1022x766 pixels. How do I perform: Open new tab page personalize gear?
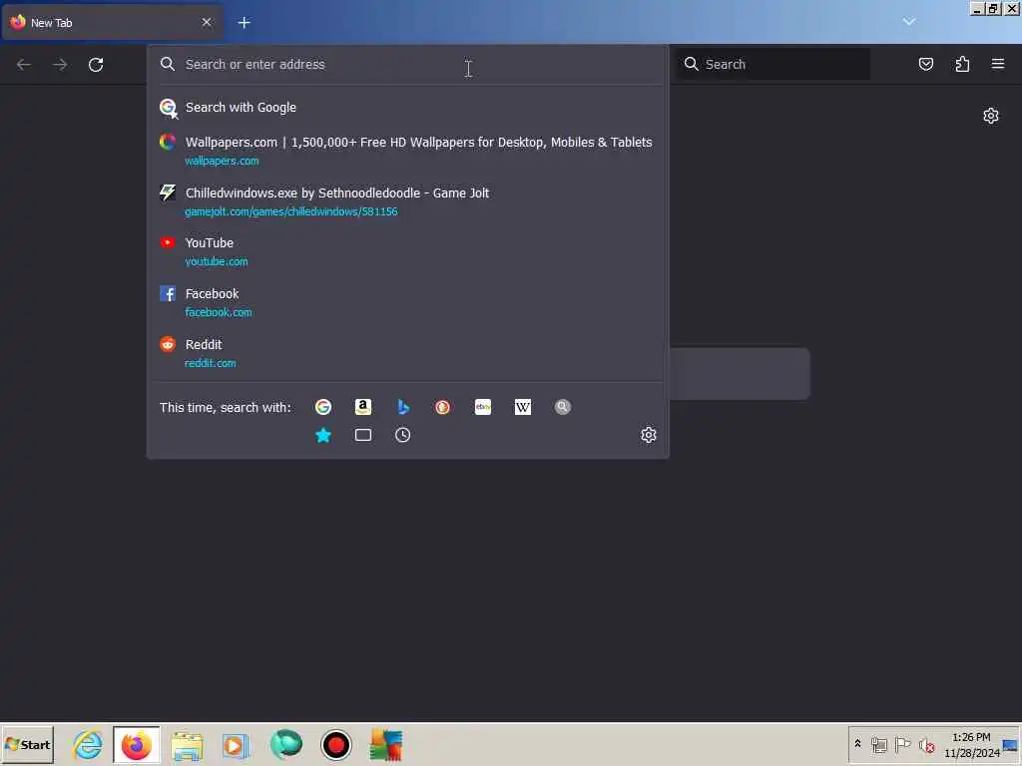click(x=991, y=116)
